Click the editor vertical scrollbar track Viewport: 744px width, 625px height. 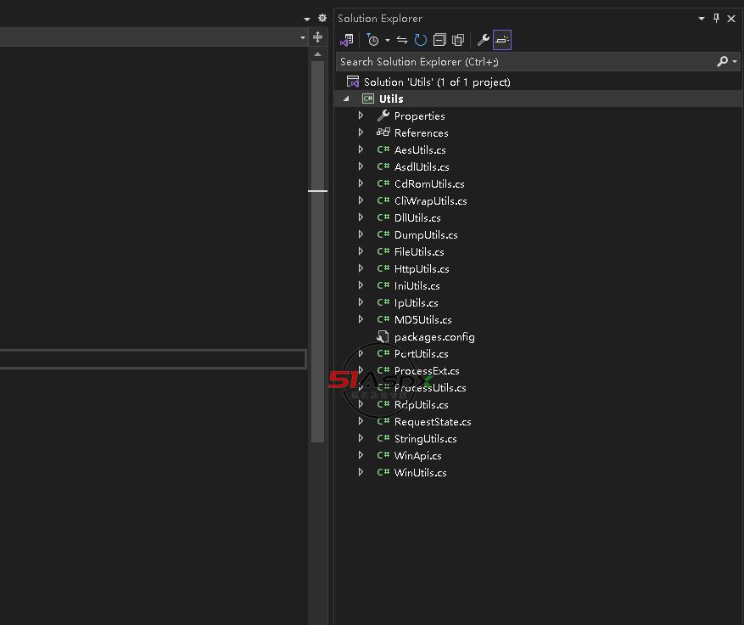pyautogui.click(x=317, y=297)
